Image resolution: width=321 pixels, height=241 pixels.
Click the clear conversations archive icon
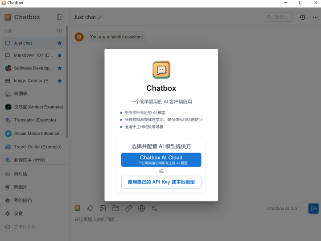[x=59, y=31]
